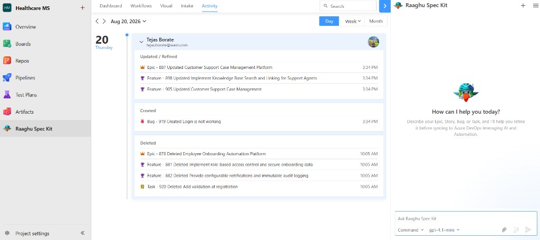Go to the previous day arrow
Viewport: 540px width, 240px height.
click(97, 22)
